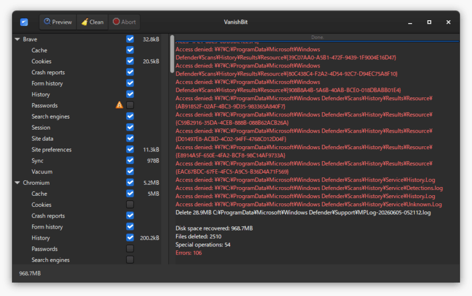Select Brave's Site preferences row label
Screen dimensions: 472x296
point(51,150)
